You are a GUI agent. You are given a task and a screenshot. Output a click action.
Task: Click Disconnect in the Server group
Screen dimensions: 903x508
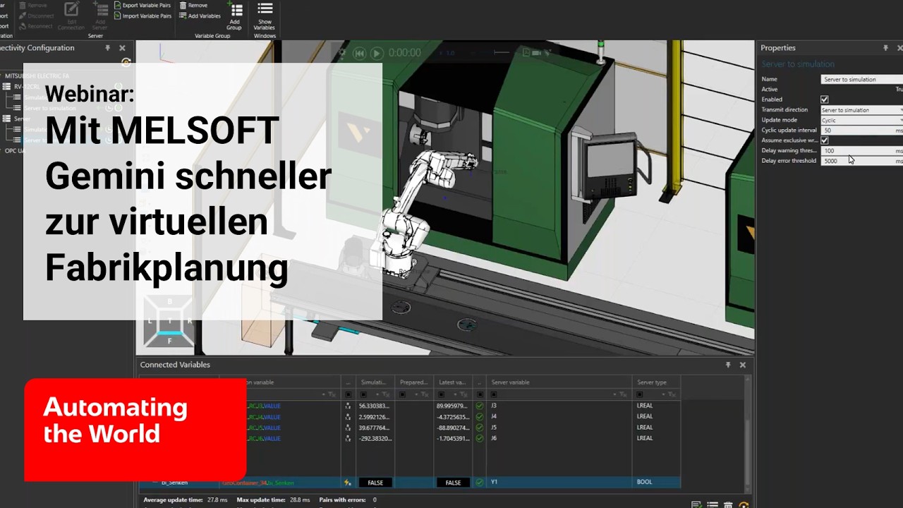click(35, 16)
